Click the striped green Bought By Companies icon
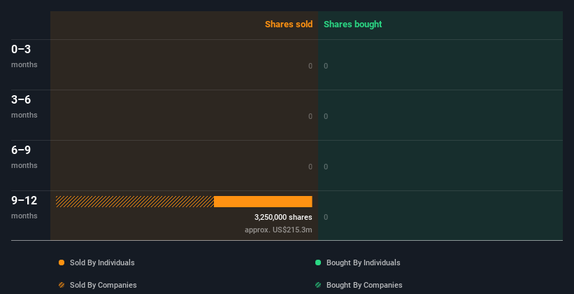 pos(318,285)
